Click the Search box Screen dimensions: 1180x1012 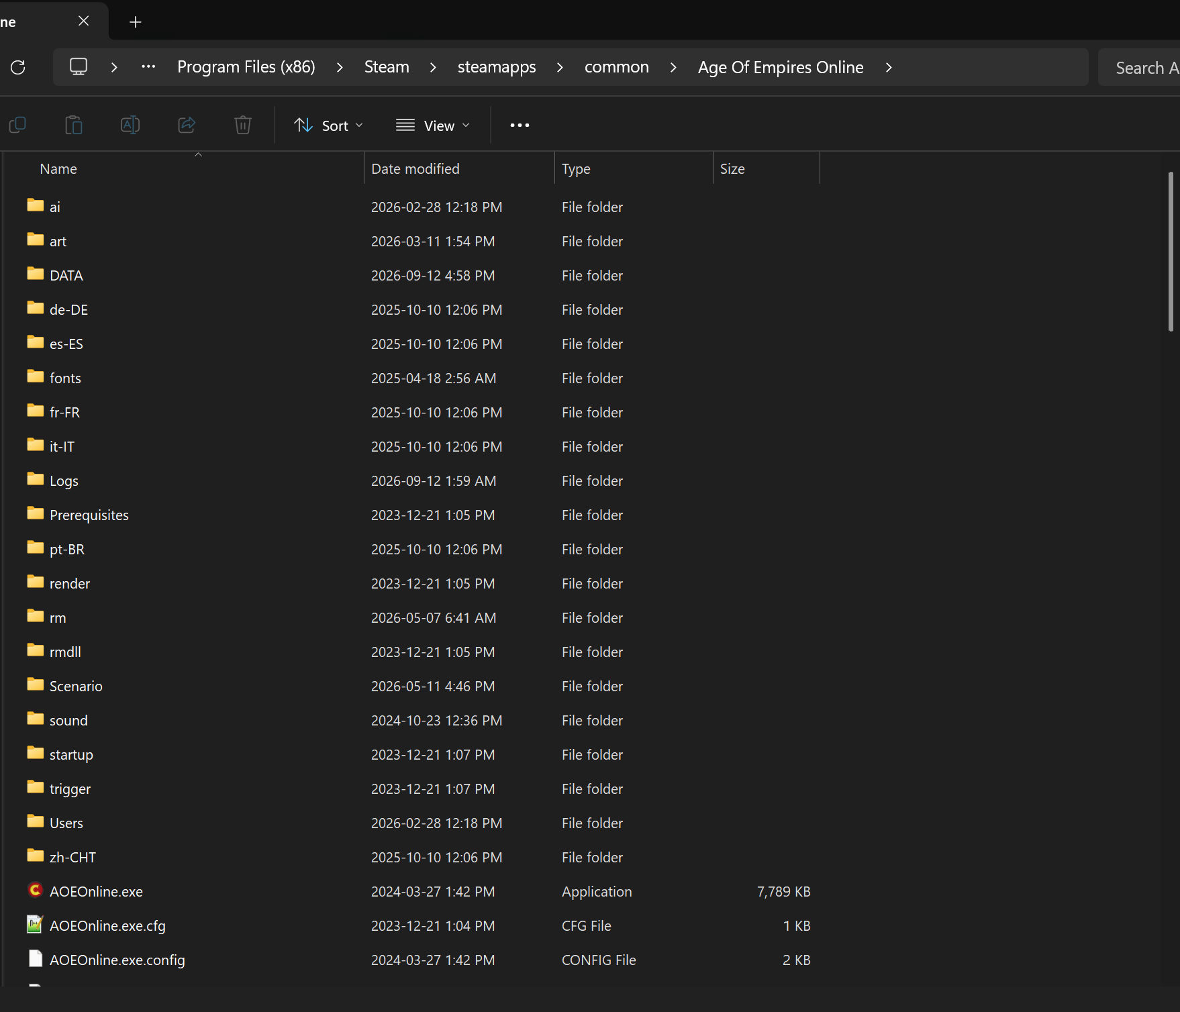1139,67
